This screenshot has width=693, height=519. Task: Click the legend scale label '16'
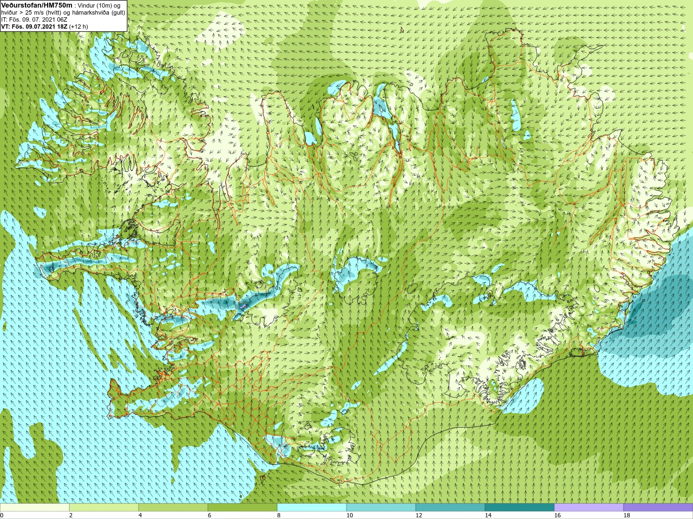point(558,515)
